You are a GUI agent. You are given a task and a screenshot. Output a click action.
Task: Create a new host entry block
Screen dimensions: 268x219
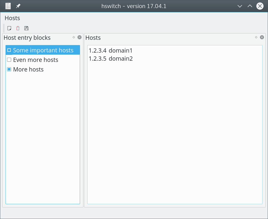click(9, 28)
